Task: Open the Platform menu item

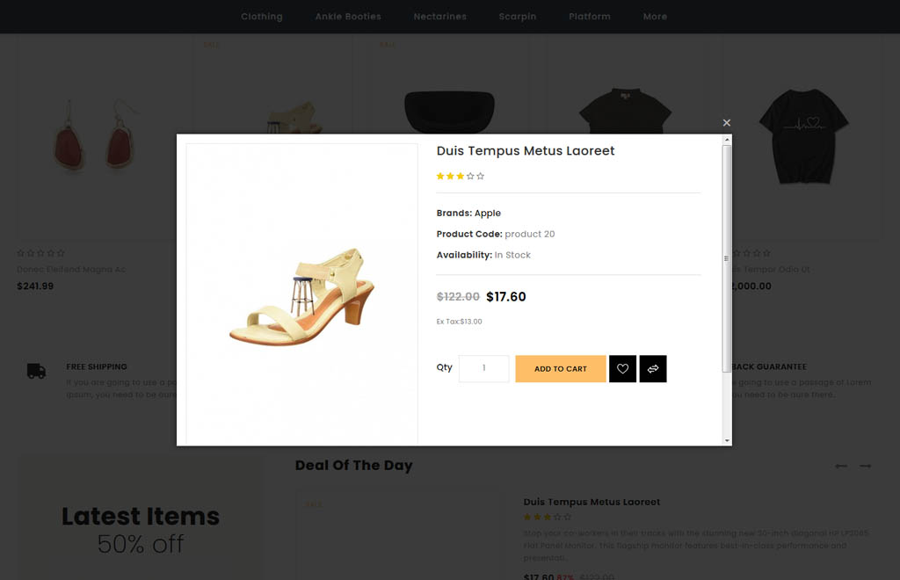Action: (590, 17)
